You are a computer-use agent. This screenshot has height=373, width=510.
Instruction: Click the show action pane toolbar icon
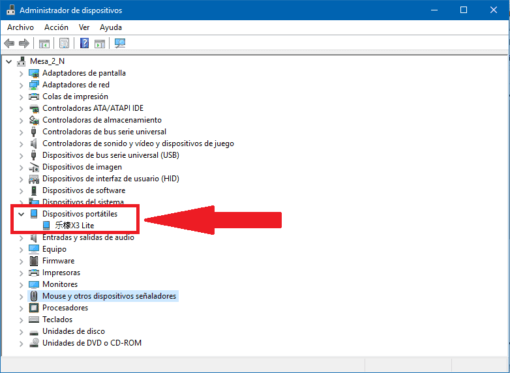coord(100,43)
